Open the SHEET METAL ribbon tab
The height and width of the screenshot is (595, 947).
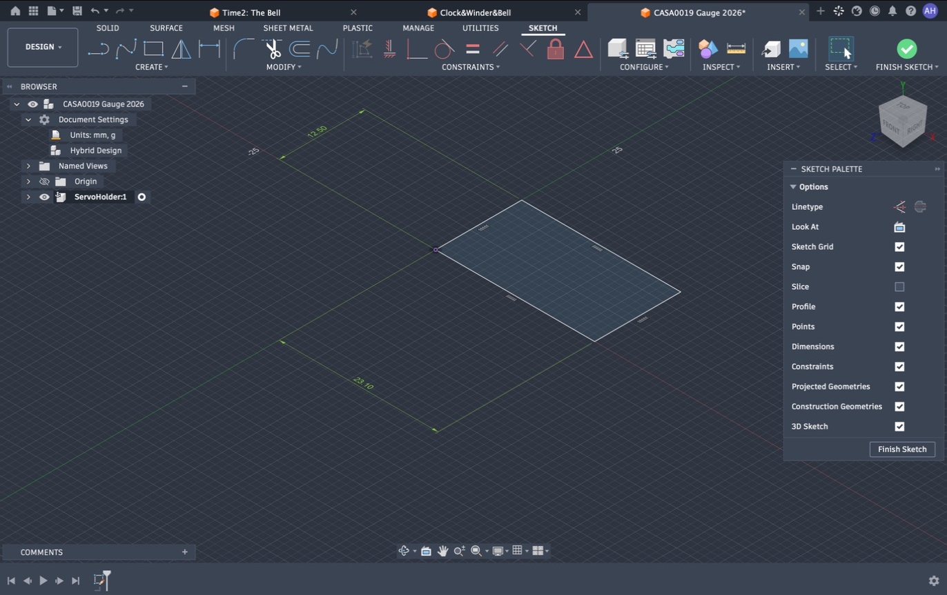(x=288, y=28)
